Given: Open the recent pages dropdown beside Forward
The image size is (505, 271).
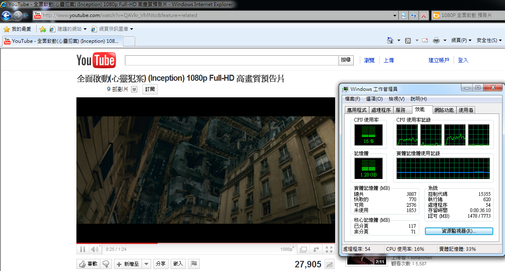Looking at the screenshot, I should point(27,16).
